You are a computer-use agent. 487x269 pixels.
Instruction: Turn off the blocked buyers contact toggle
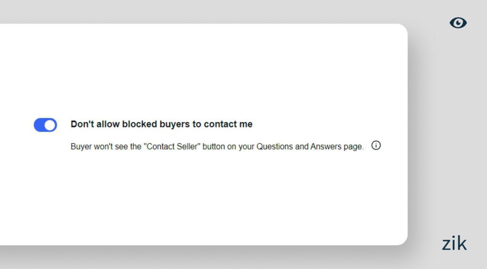click(x=45, y=125)
